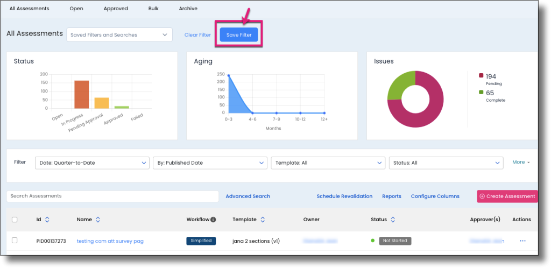Open Template: All filter dropdown

[328, 163]
